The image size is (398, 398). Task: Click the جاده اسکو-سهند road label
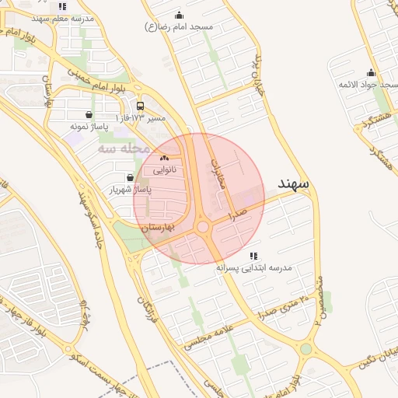tap(90, 220)
